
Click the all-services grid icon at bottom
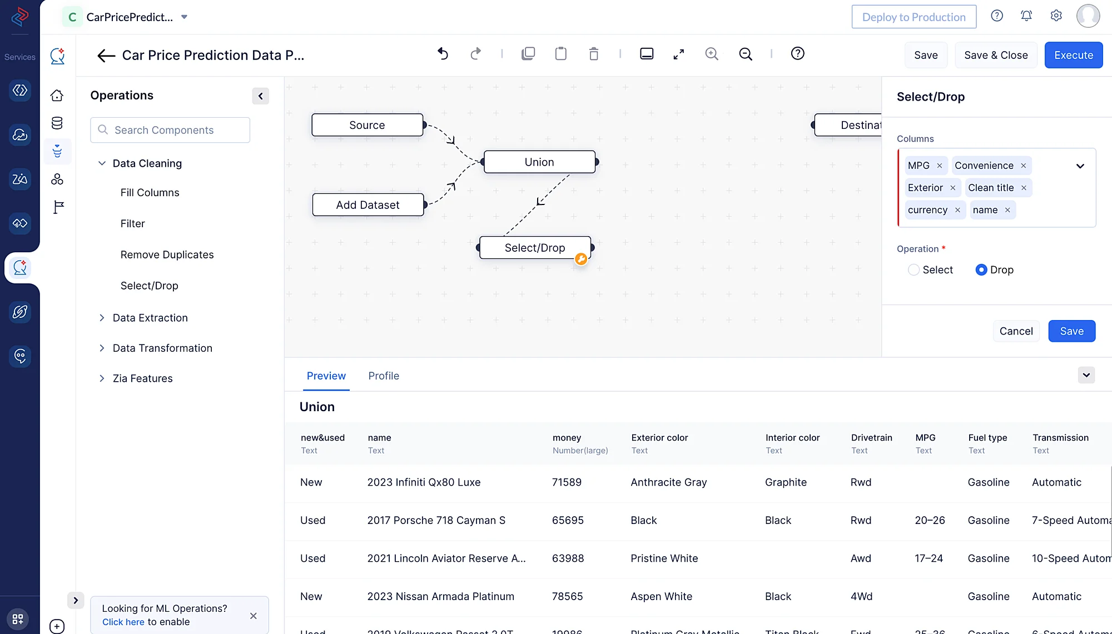pos(18,618)
